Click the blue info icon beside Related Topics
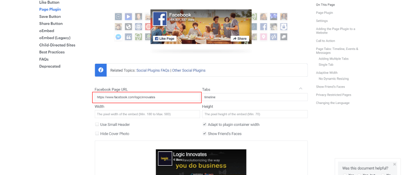403x175 pixels. [x=101, y=70]
